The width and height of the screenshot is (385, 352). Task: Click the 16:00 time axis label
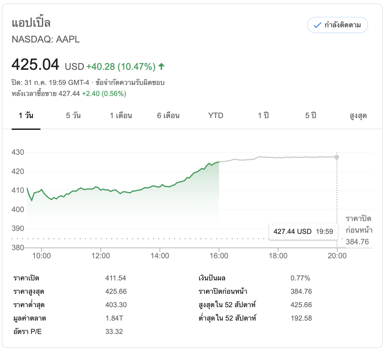click(219, 256)
